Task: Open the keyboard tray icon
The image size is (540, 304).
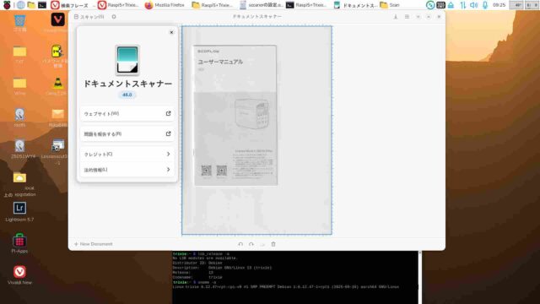Action: tap(440, 5)
